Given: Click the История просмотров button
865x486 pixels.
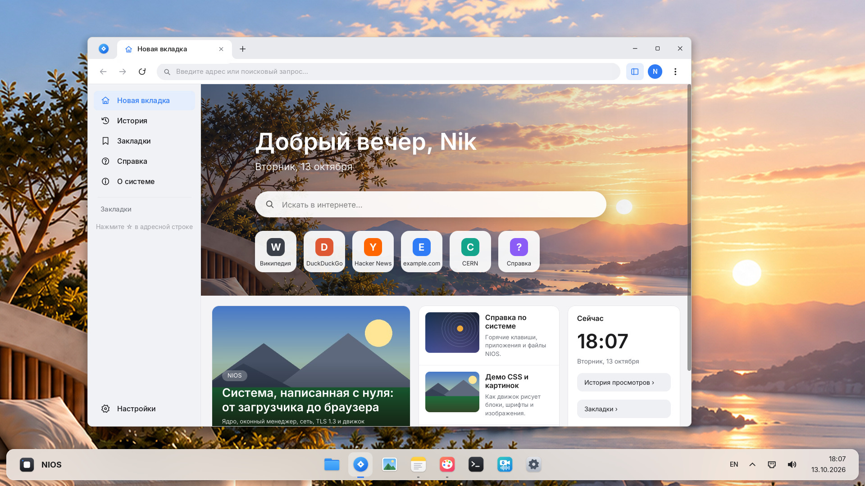Looking at the screenshot, I should click(x=624, y=382).
